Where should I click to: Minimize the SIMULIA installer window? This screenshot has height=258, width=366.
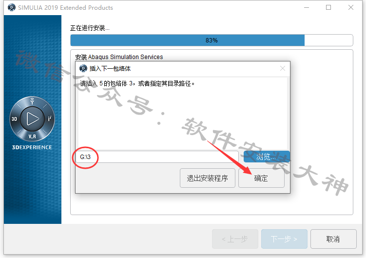pyautogui.click(x=307, y=7)
